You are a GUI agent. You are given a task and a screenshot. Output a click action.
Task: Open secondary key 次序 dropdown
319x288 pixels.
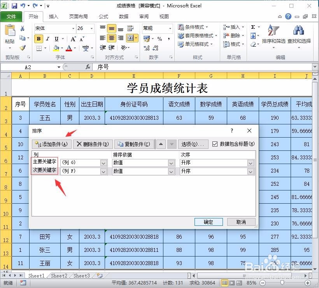pyautogui.click(x=251, y=172)
